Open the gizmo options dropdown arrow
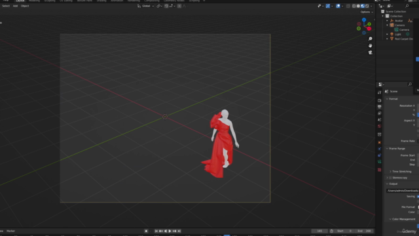 pyautogui.click(x=332, y=6)
